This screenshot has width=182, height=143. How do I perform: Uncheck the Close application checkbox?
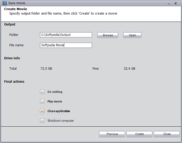pyautogui.click(x=42, y=111)
